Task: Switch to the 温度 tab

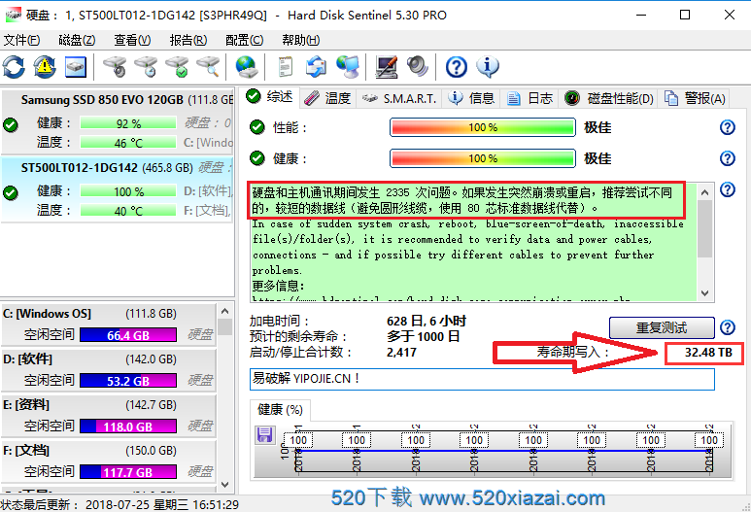Action: pos(328,98)
